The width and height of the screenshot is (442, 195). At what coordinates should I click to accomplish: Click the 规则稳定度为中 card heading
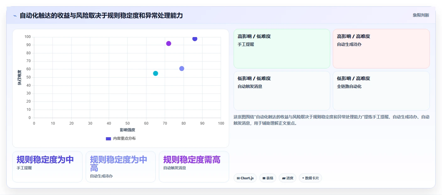45,160
